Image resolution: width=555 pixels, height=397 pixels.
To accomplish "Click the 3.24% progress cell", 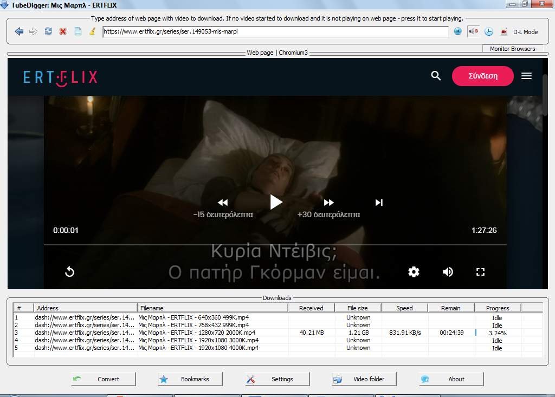I will pyautogui.click(x=498, y=333).
